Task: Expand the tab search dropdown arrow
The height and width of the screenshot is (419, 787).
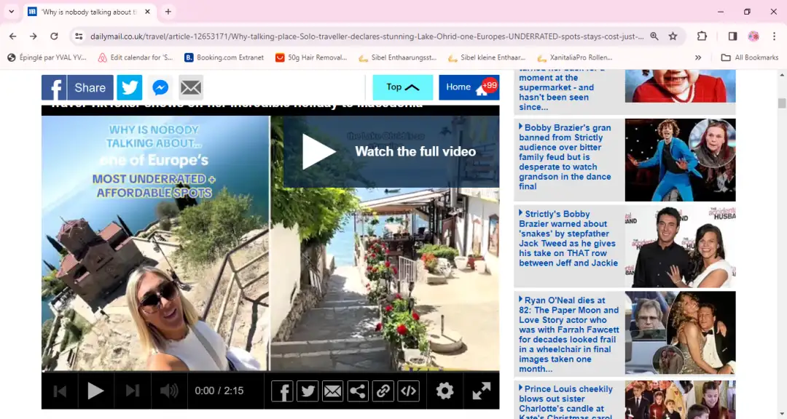Action: (12, 12)
